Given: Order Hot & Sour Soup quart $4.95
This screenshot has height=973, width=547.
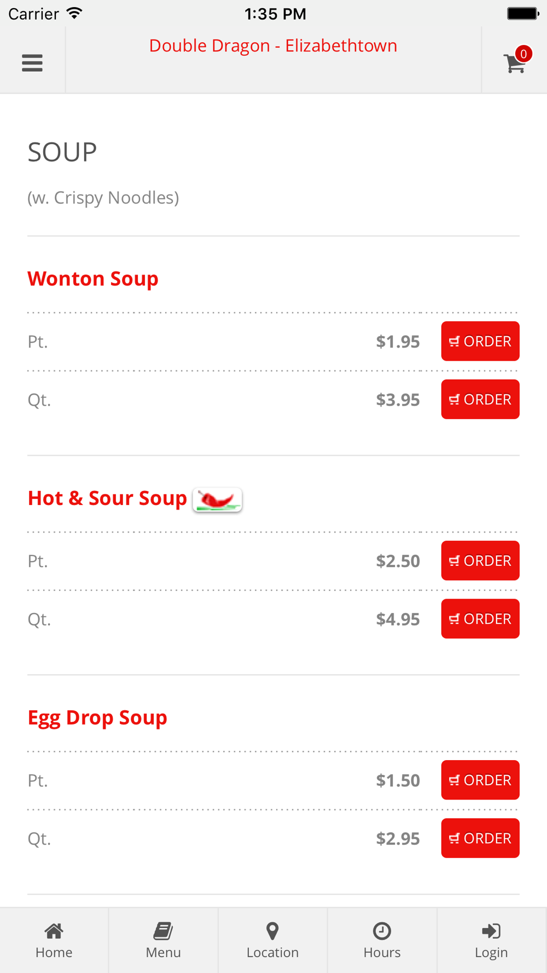Looking at the screenshot, I should pyautogui.click(x=480, y=618).
